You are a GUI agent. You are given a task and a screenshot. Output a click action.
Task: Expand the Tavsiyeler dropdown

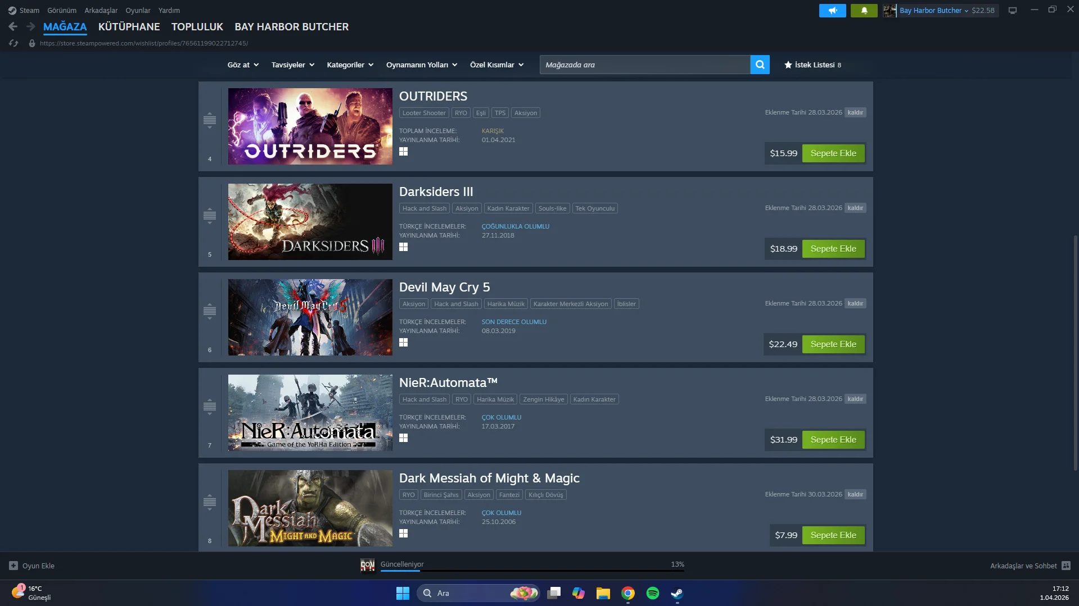click(293, 65)
